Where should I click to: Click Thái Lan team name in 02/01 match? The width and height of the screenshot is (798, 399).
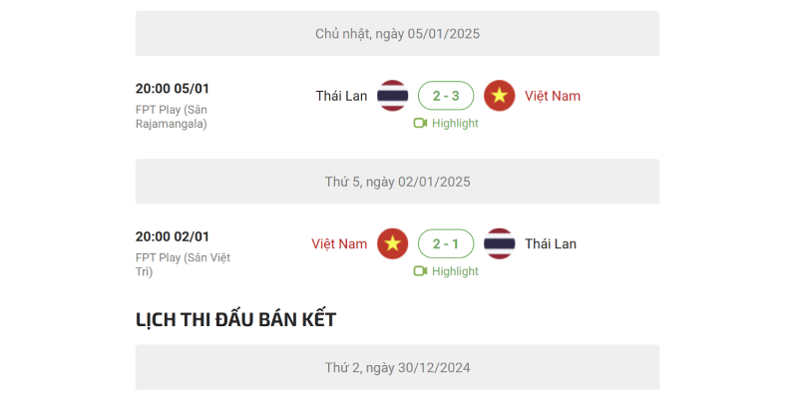(x=551, y=243)
